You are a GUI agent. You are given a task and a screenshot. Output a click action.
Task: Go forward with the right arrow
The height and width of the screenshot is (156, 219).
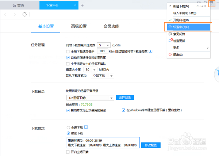click(x=15, y=14)
